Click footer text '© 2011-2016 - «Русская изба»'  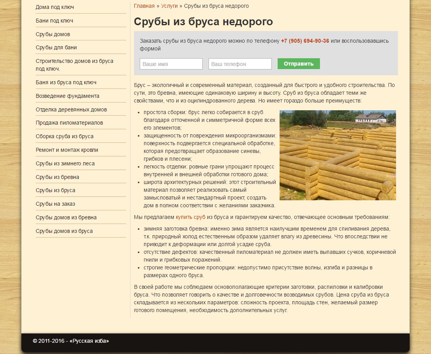pyautogui.click(x=71, y=341)
